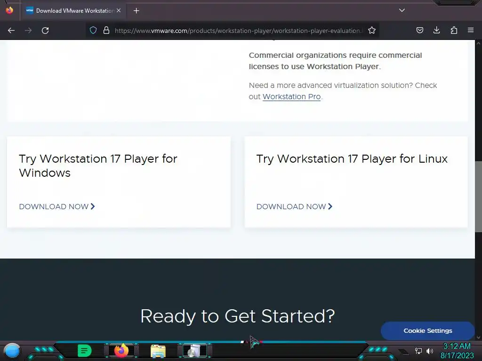Bookmark this page with star icon
The height and width of the screenshot is (361, 482).
tap(372, 31)
